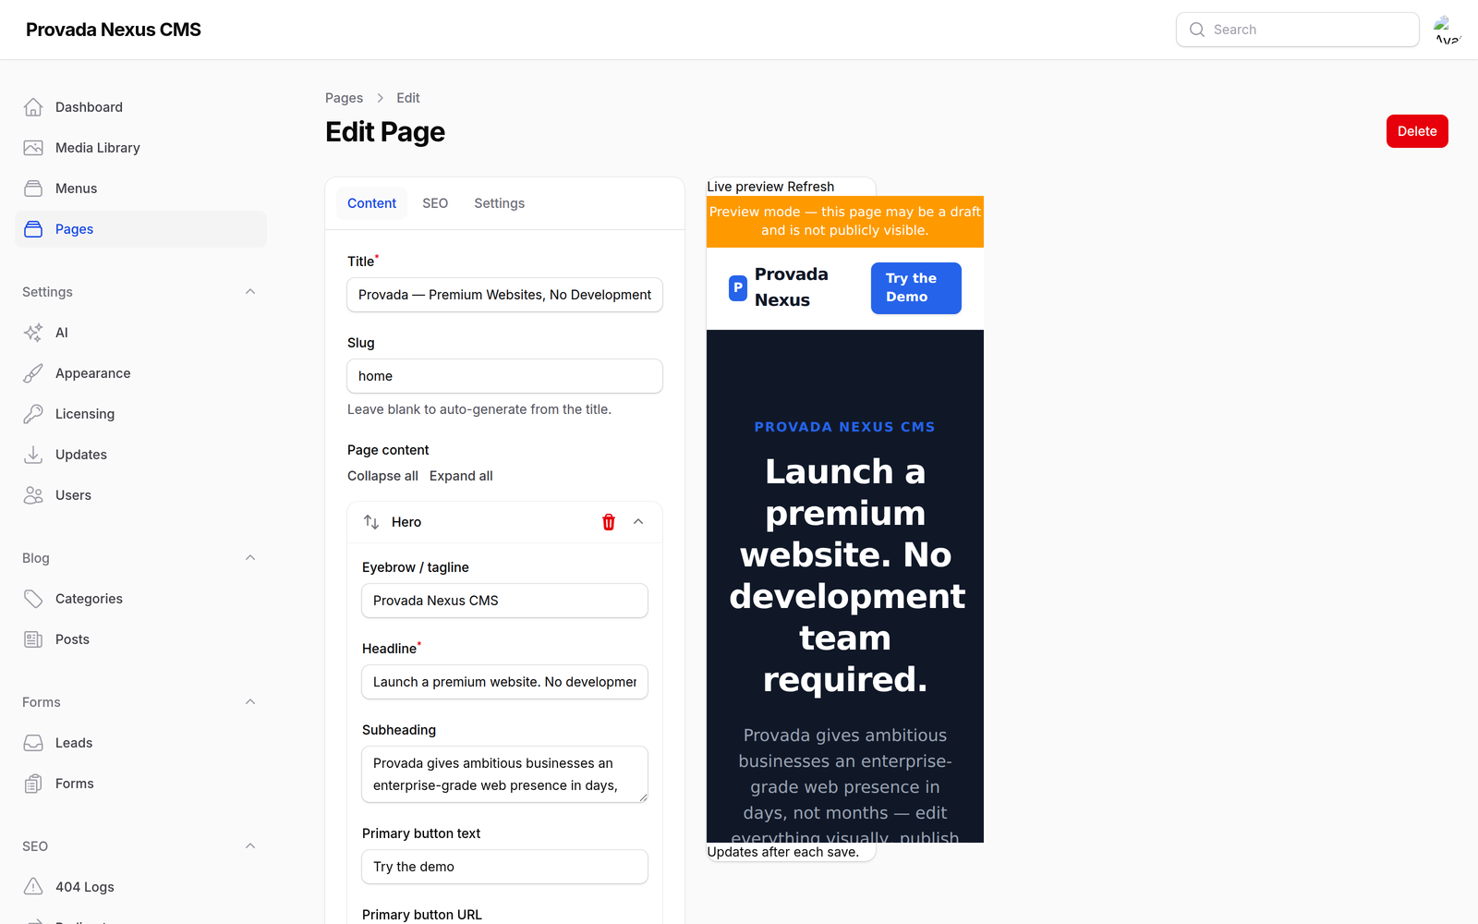
Task: Focus the Search input field
Action: (x=1297, y=30)
